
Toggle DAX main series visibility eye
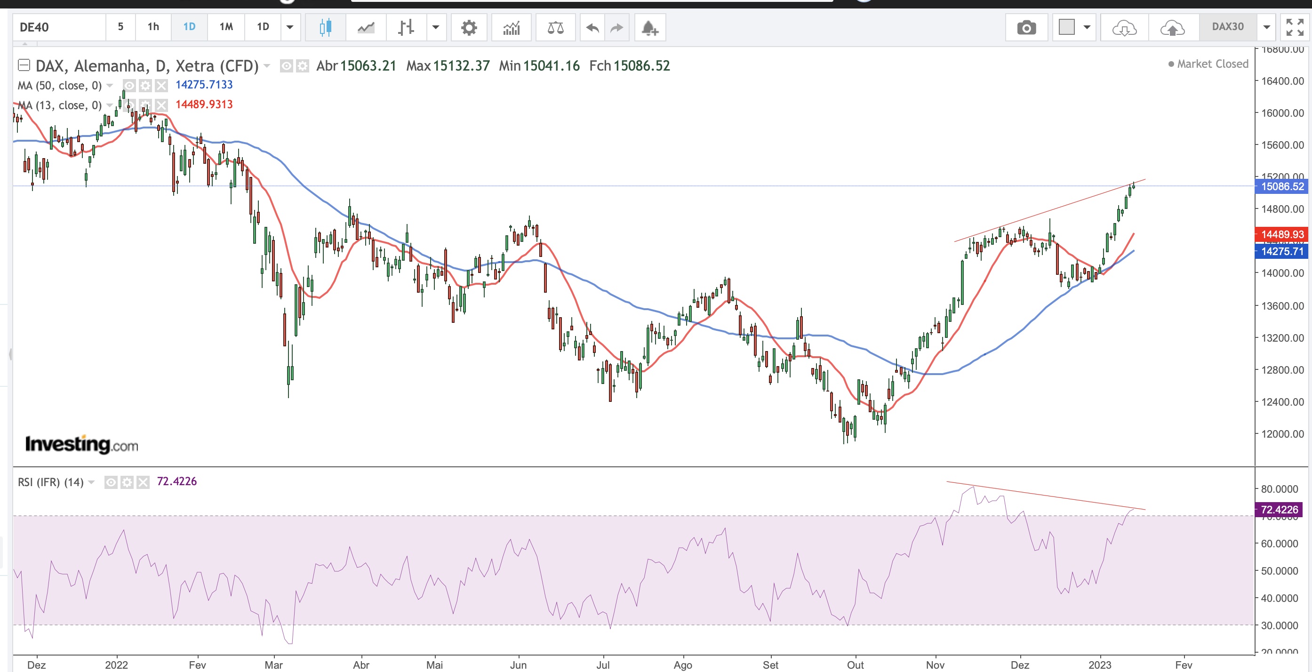point(286,66)
